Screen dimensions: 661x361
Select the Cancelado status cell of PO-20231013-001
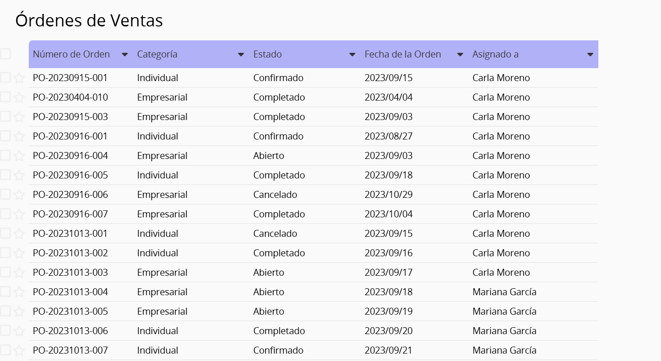[x=275, y=234]
